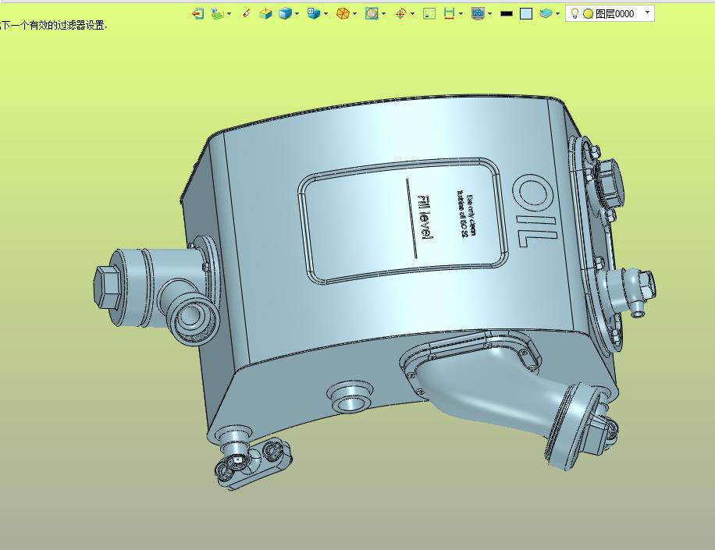
Task: Click the yellow circle layer status icon
Action: click(x=589, y=14)
